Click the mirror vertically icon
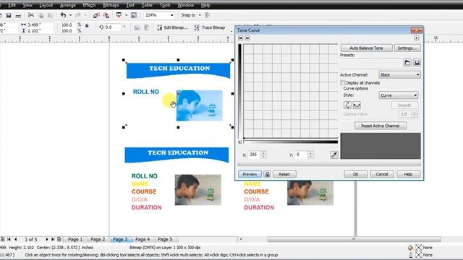The height and width of the screenshot is (260, 463). pos(147,27)
